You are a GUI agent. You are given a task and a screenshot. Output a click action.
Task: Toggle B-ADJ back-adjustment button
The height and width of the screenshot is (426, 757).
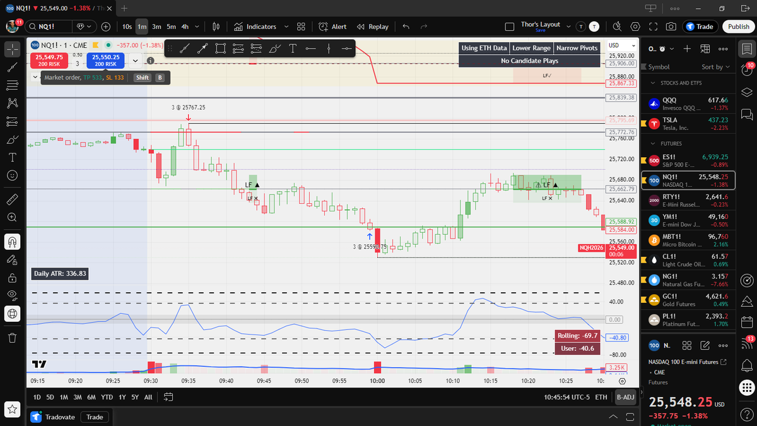coord(626,397)
